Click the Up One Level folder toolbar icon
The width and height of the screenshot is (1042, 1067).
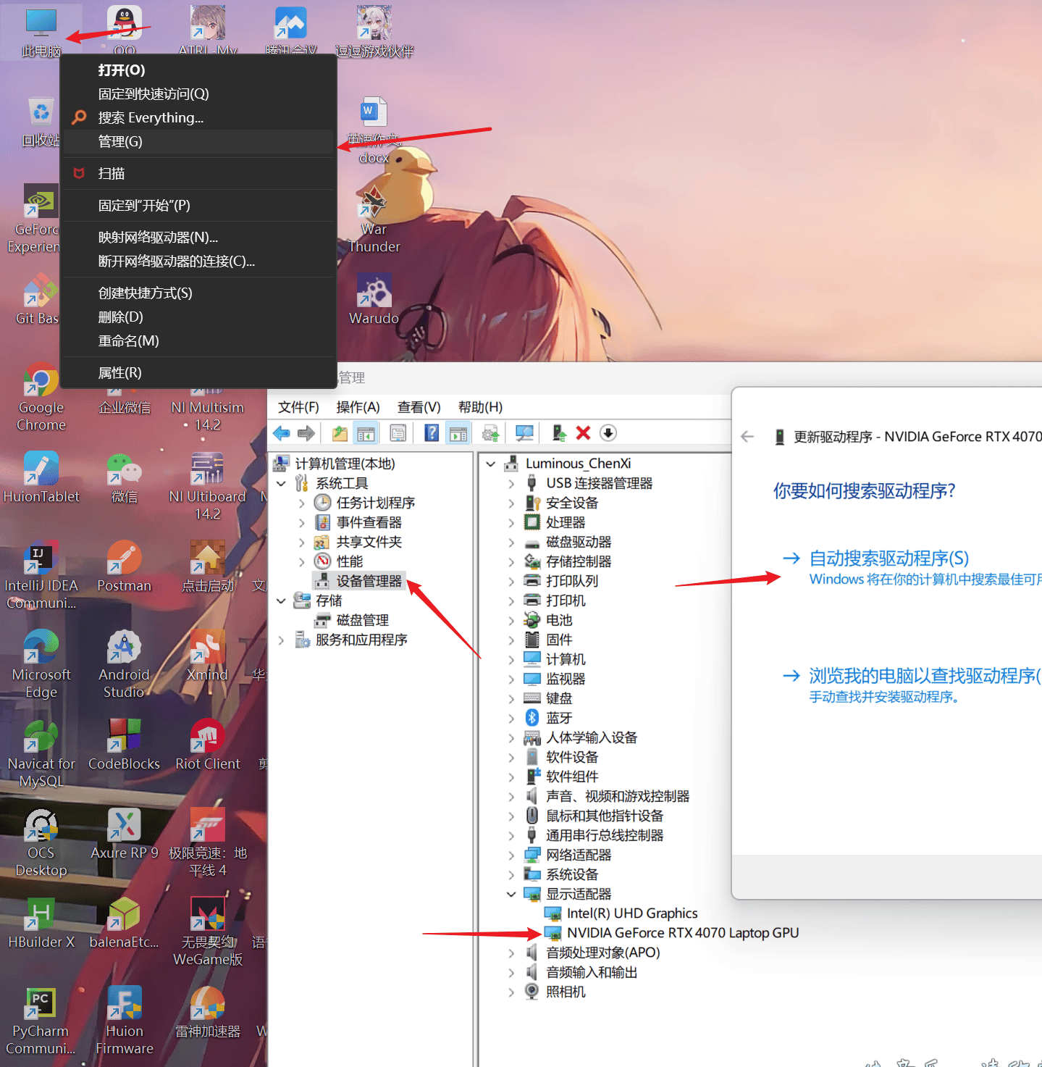[340, 433]
